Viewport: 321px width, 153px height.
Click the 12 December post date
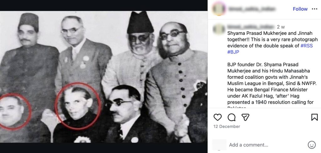tap(227, 126)
